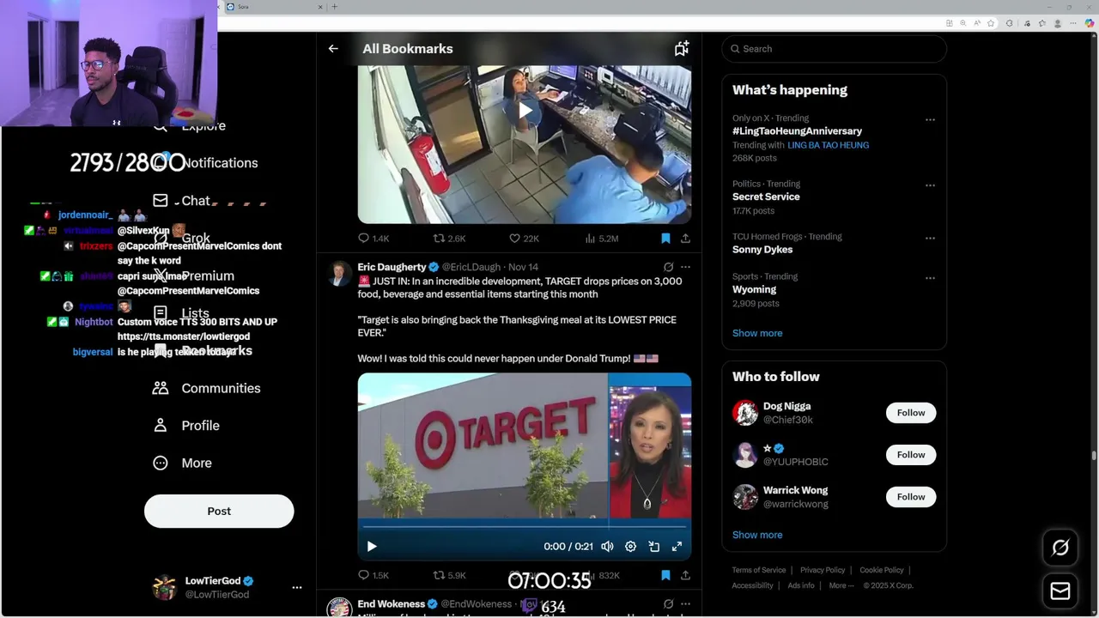
Task: Open more options for Wyoming trend
Action: 930,278
